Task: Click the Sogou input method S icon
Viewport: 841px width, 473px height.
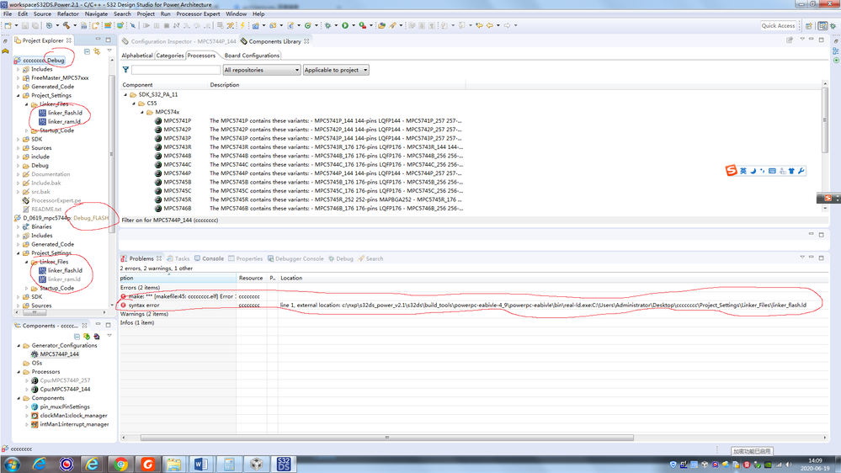Action: pyautogui.click(x=731, y=171)
